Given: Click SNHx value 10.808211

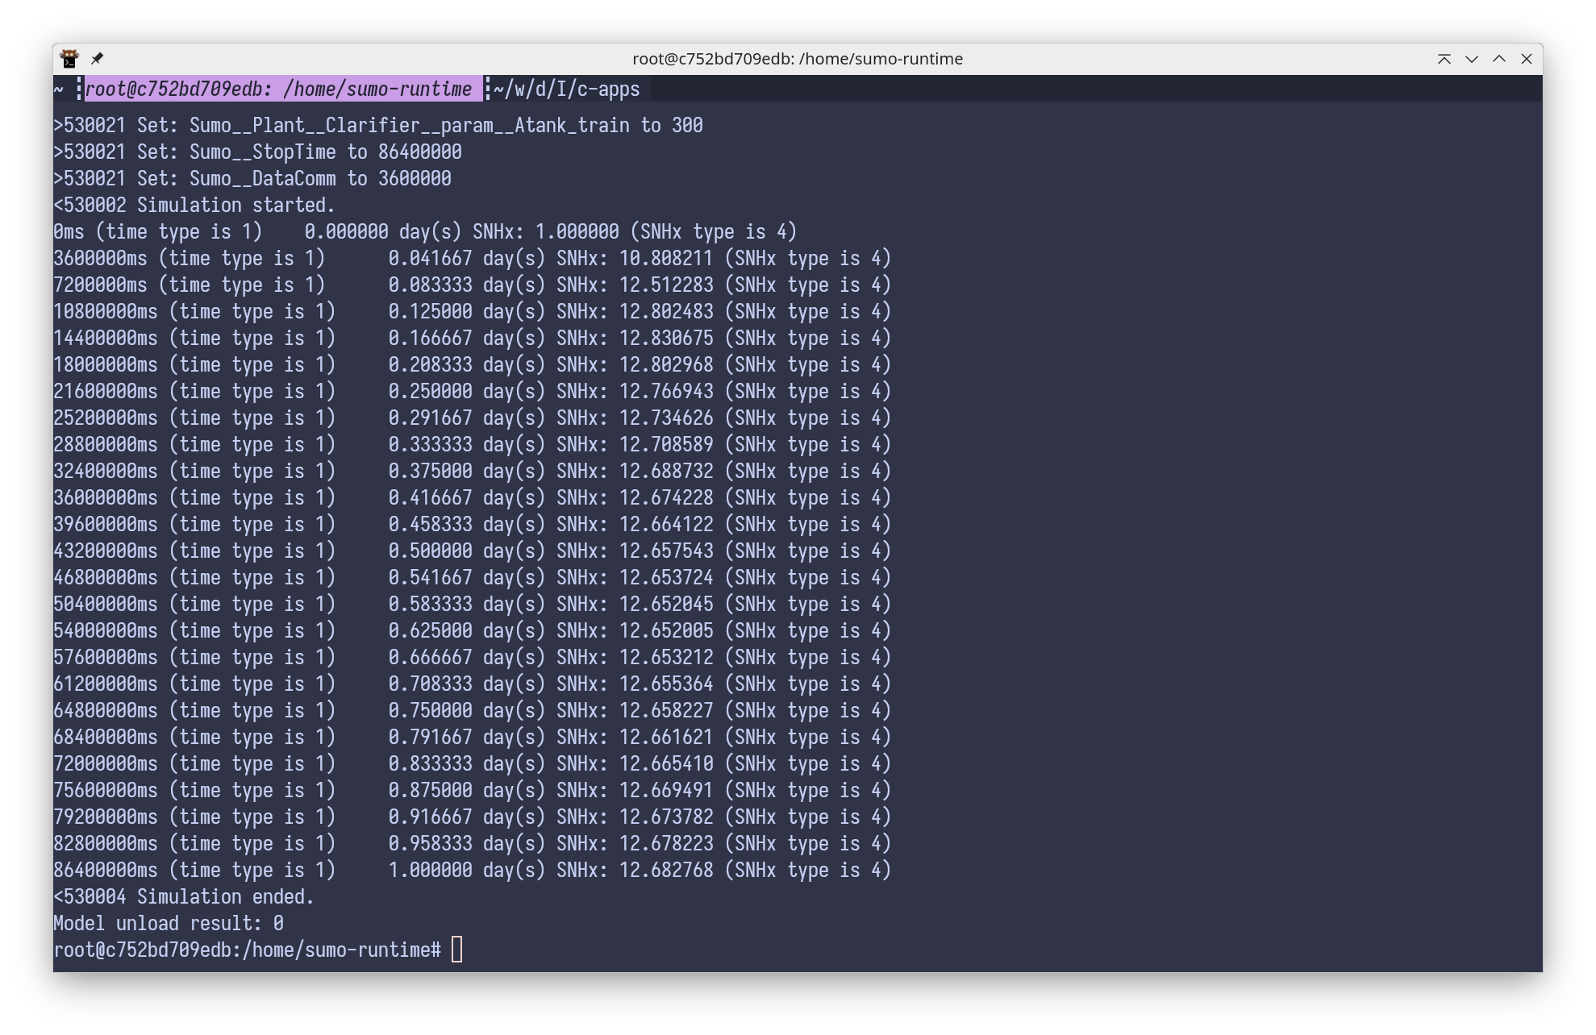Looking at the screenshot, I should (666, 258).
